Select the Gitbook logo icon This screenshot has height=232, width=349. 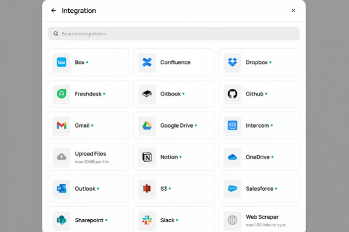(x=147, y=94)
